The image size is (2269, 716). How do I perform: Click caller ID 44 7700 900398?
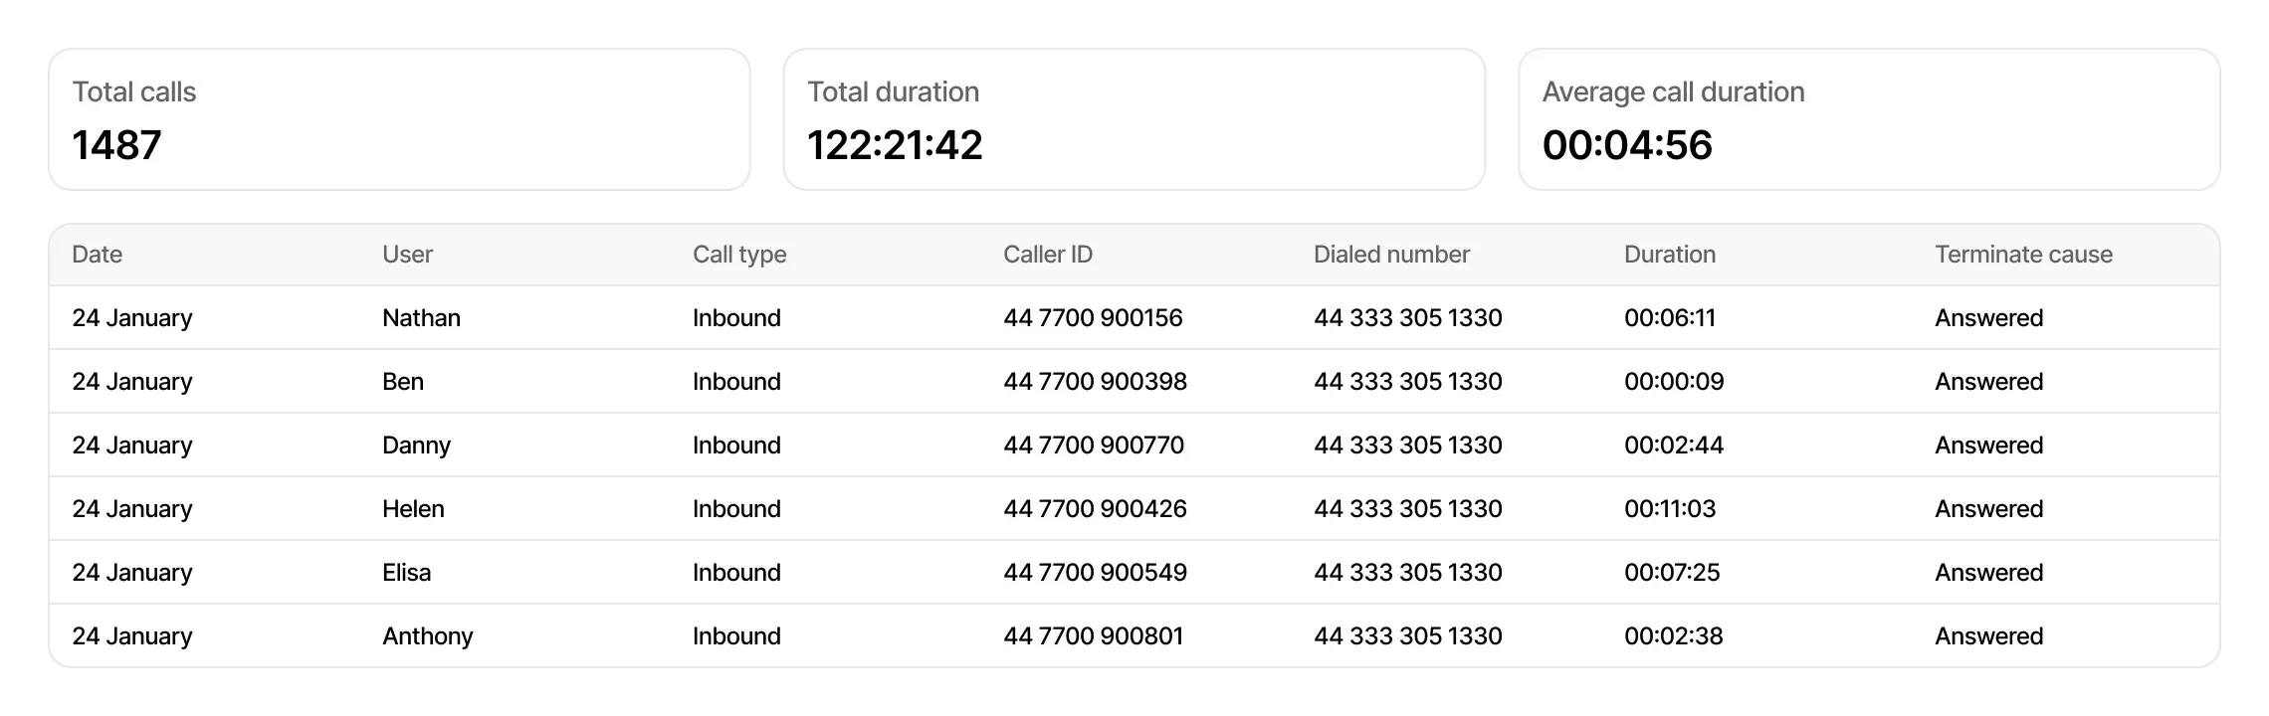coord(1095,382)
